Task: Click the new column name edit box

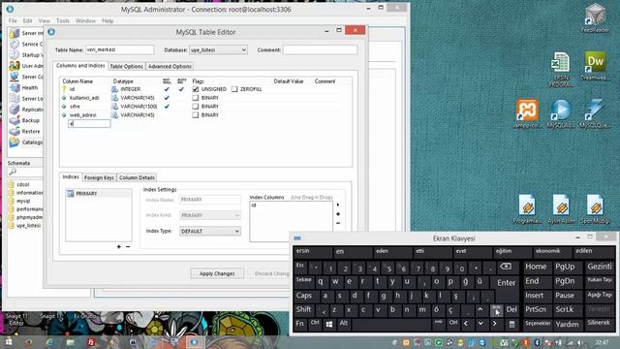Action: pos(89,124)
